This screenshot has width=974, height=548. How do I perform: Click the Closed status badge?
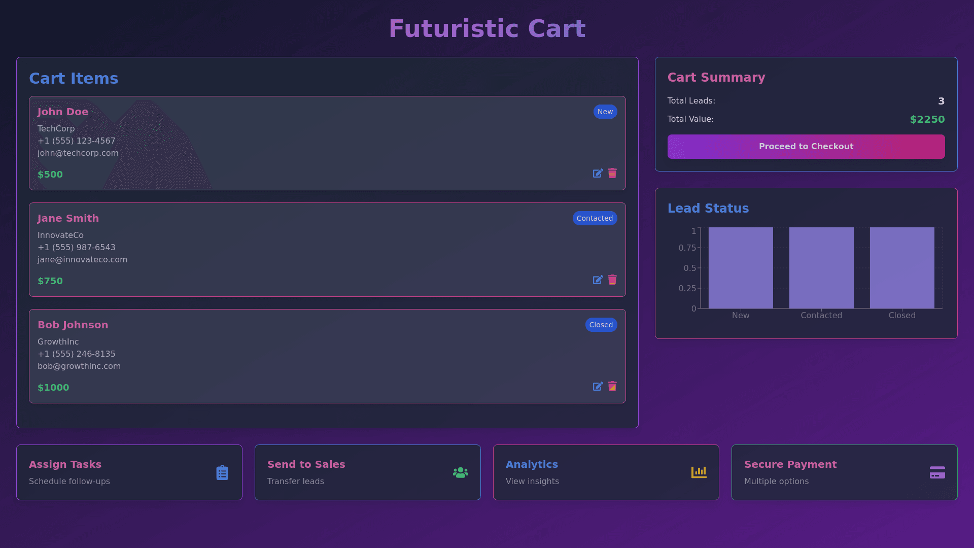pyautogui.click(x=601, y=325)
